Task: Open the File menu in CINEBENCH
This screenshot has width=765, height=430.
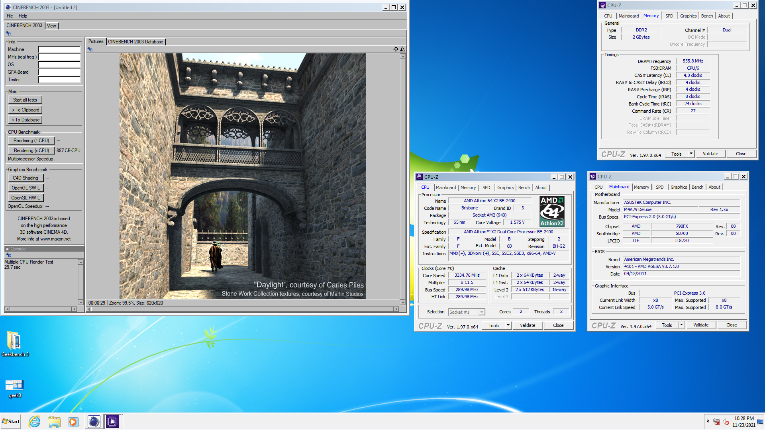Action: pyautogui.click(x=10, y=16)
